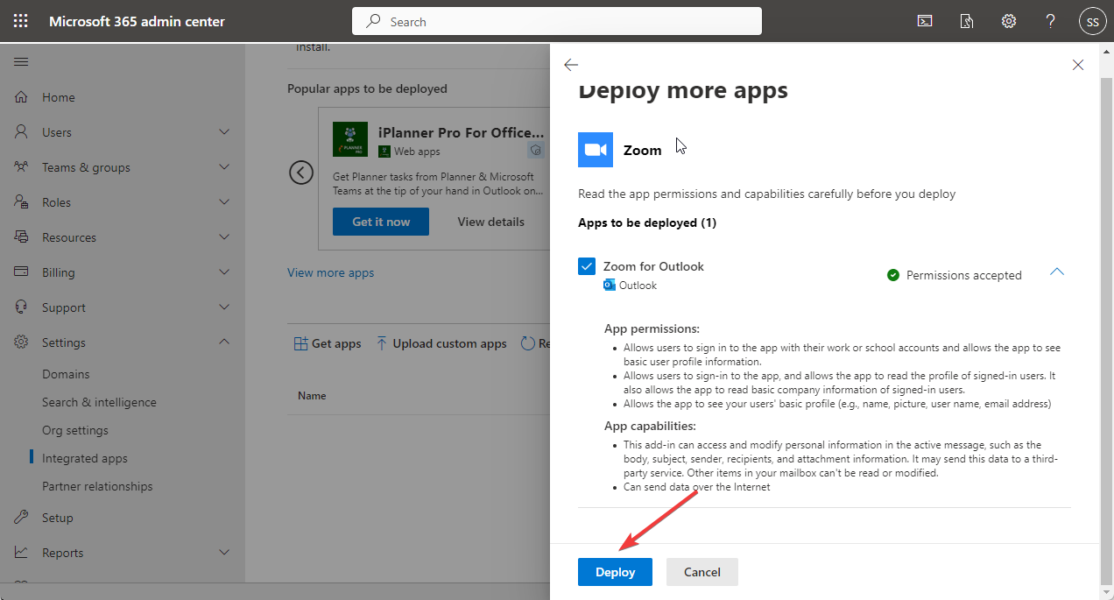Click Get it now for iPlanner Pro

381,222
